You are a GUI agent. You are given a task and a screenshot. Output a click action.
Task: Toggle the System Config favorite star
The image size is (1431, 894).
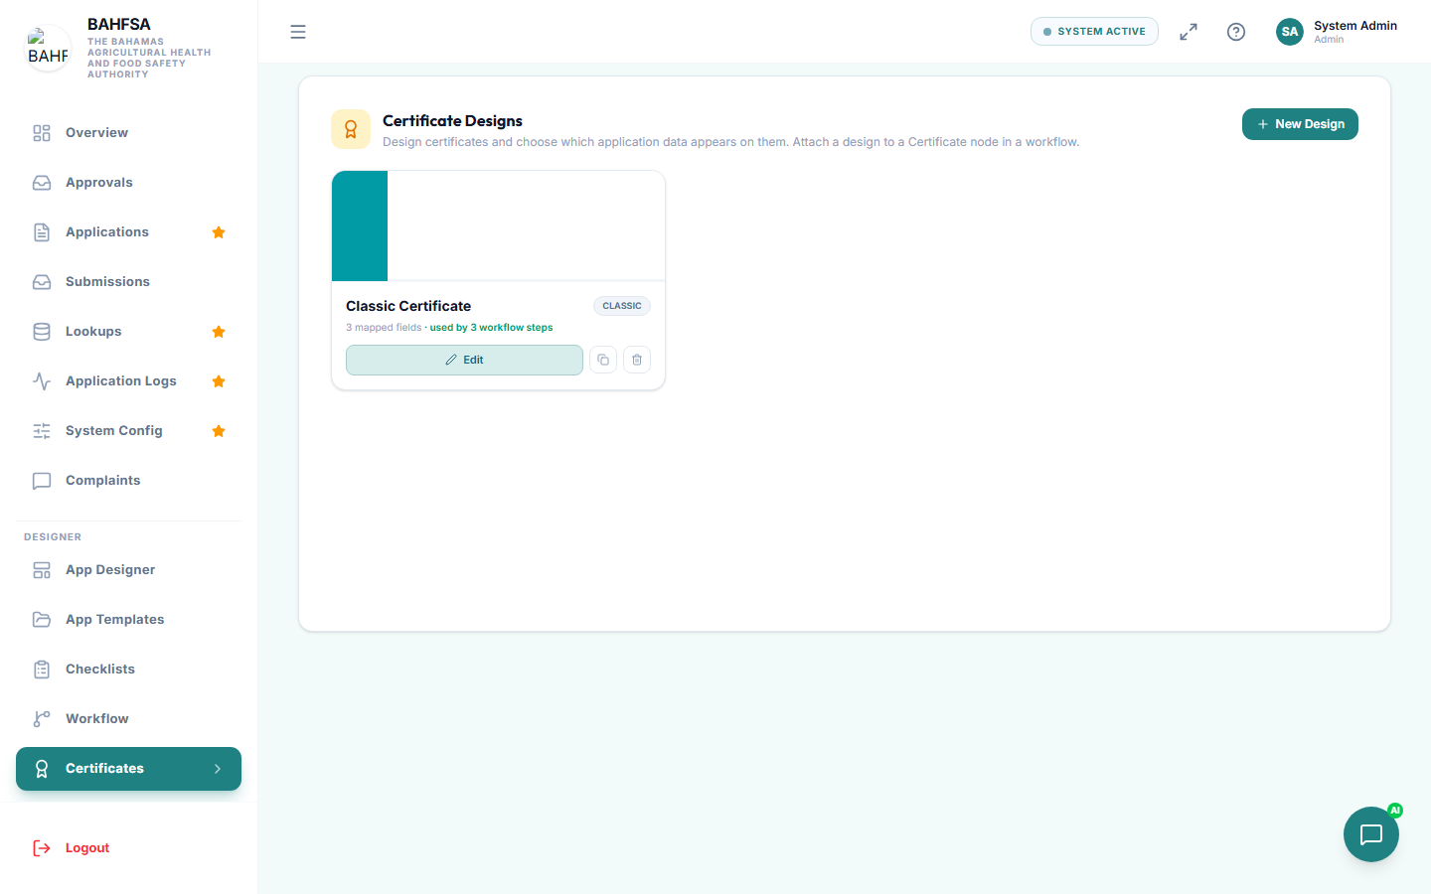219,431
